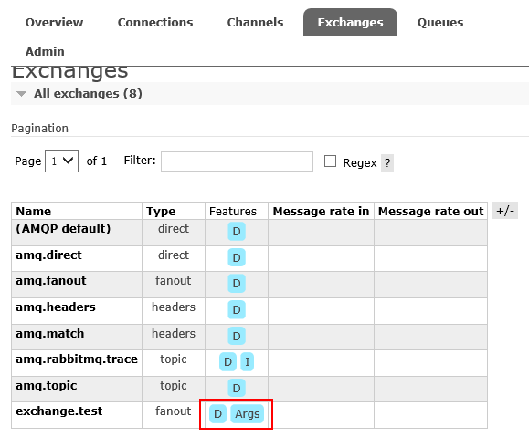
Task: Open the Channels tab
Action: click(255, 22)
